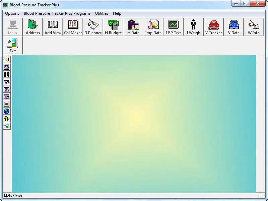Click the Exit door toolbar button
Viewport: 268px width, 201px height.
click(13, 45)
